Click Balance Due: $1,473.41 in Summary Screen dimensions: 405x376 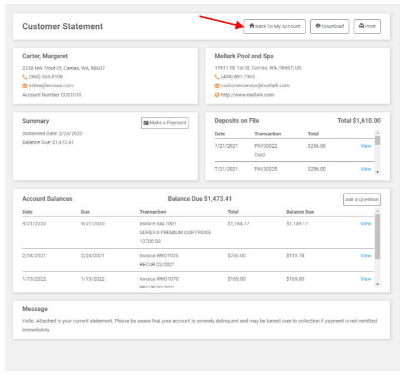click(48, 142)
